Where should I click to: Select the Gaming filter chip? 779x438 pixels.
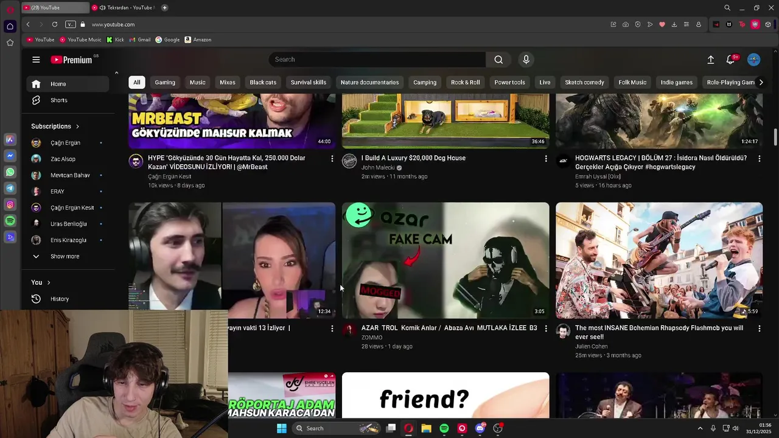165,82
